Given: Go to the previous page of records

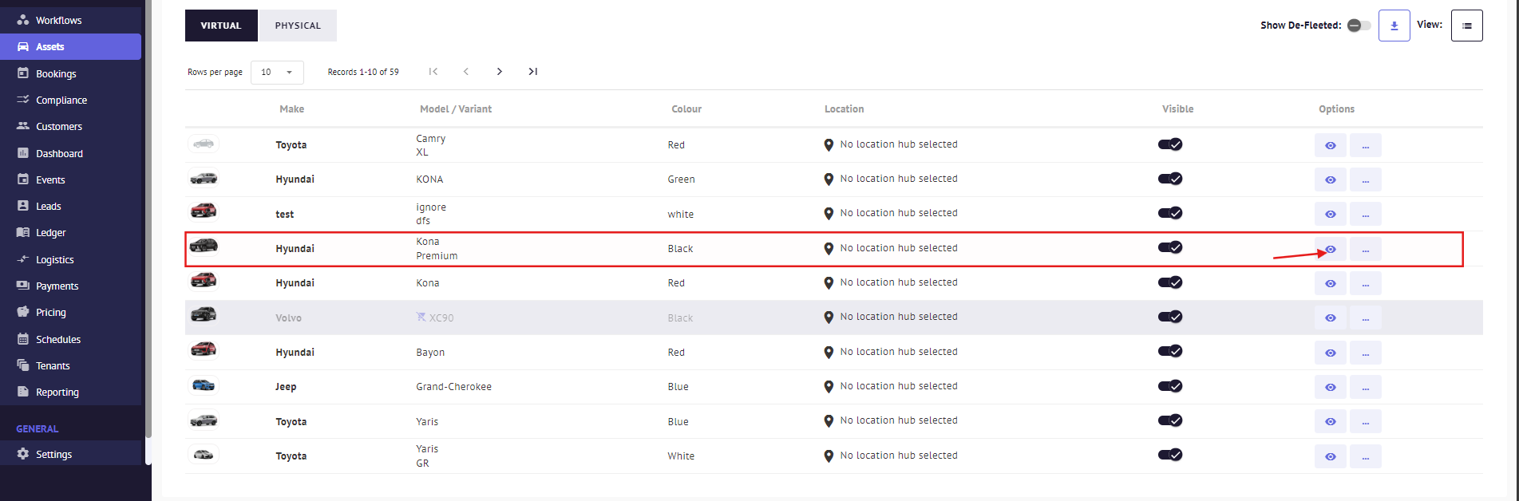Looking at the screenshot, I should tap(466, 72).
